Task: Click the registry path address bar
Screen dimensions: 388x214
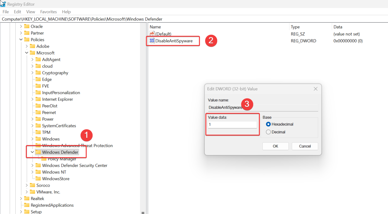Action: (194, 19)
